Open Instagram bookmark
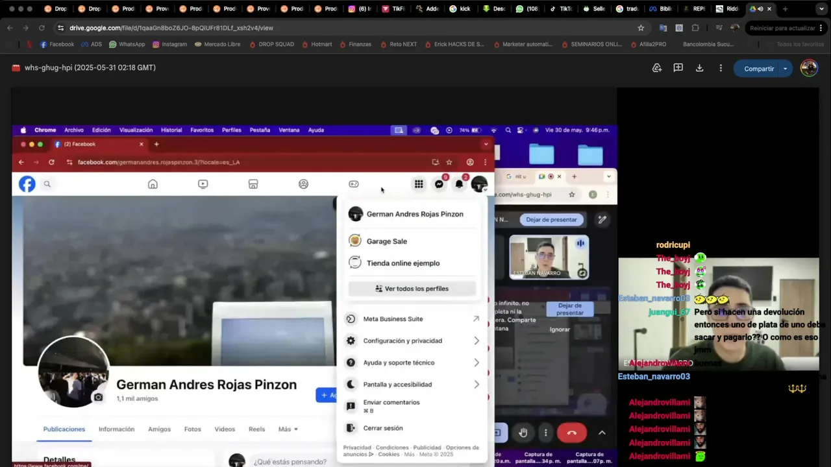The image size is (831, 467). (x=170, y=44)
